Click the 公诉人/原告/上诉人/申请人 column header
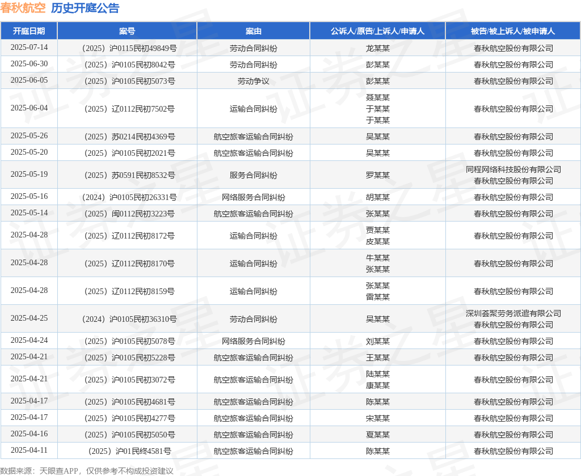The height and width of the screenshot is (476, 581). click(377, 31)
